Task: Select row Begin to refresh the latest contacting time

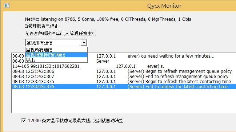Action: coord(124,82)
